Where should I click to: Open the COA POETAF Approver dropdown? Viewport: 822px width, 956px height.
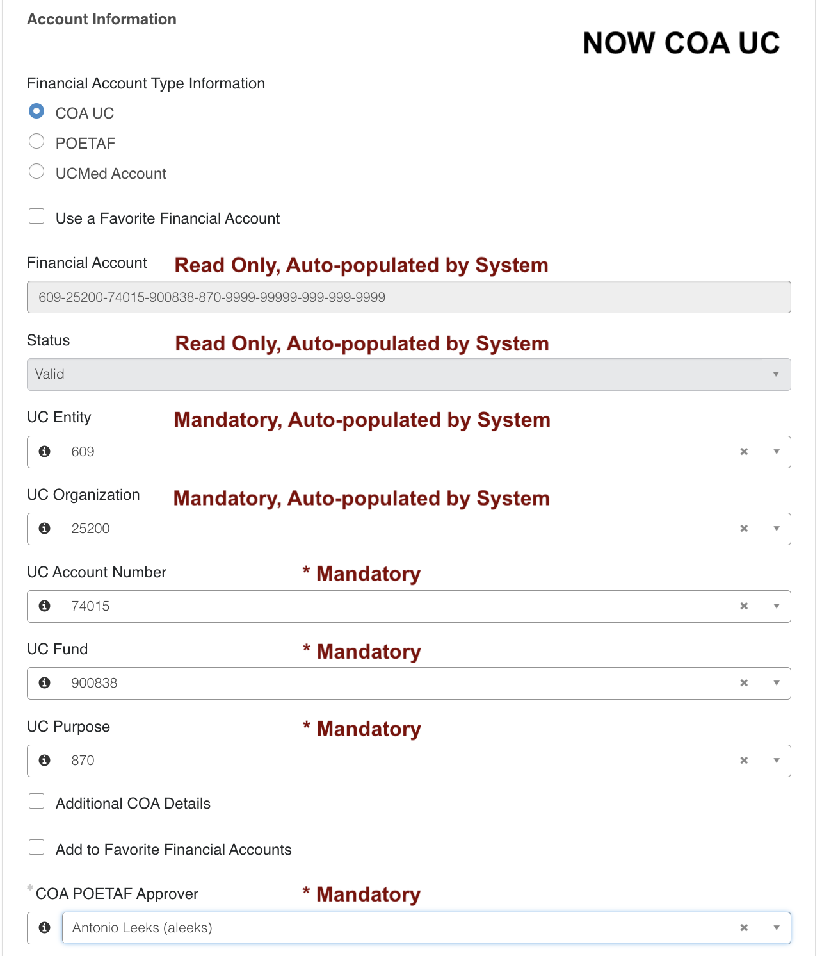[777, 928]
